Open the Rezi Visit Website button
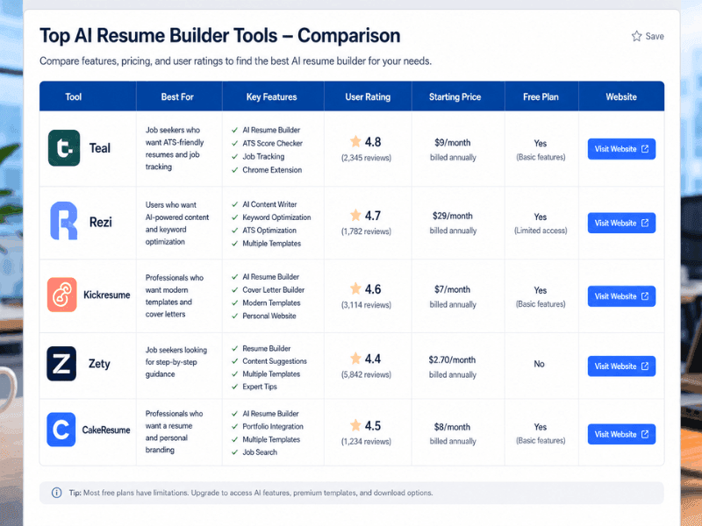This screenshot has width=702, height=526. tap(621, 223)
